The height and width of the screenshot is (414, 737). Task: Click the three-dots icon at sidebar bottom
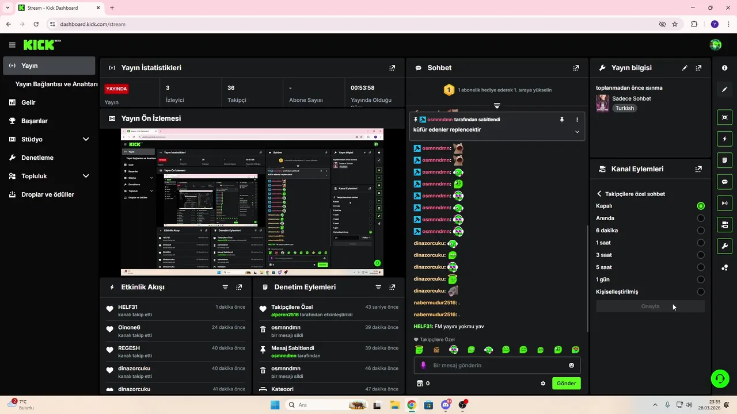724,267
